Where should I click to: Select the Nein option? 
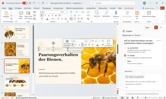pos(125,61)
